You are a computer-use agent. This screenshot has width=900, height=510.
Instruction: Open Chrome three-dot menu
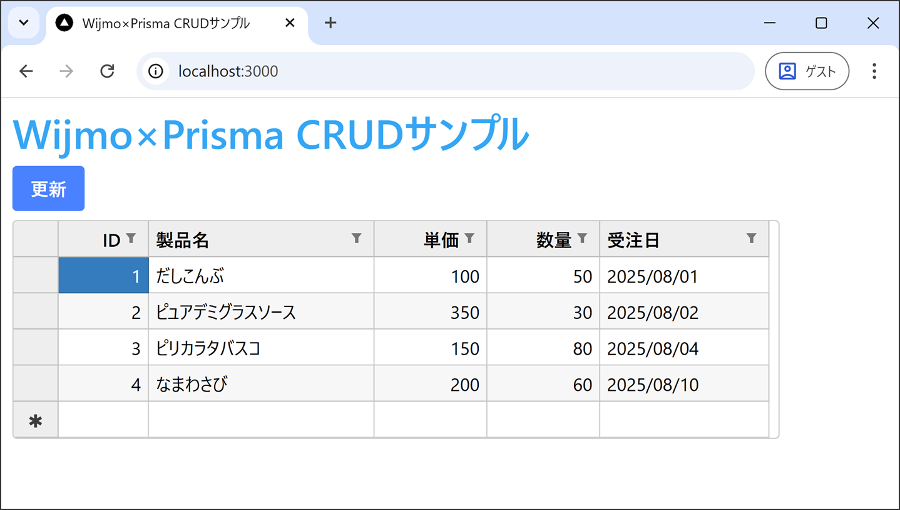[x=874, y=71]
